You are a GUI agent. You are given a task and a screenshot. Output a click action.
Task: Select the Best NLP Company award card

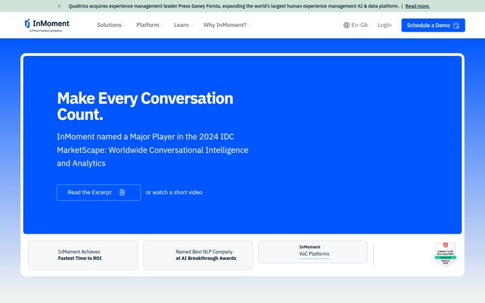coord(198,255)
